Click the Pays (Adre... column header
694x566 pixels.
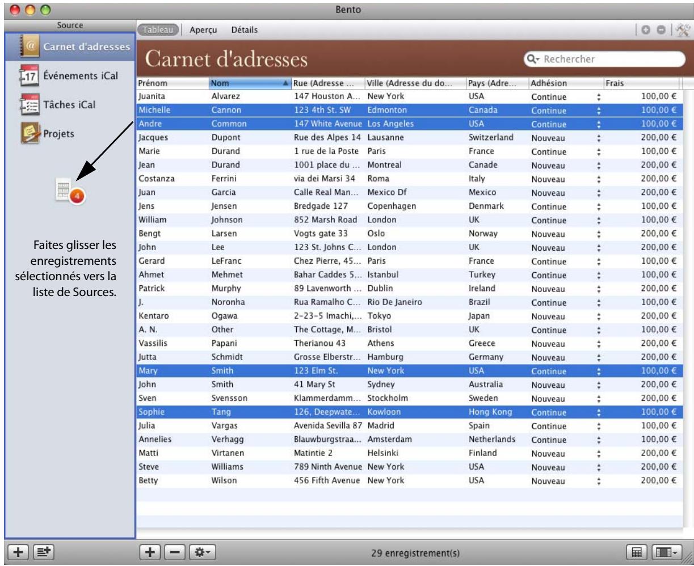coord(497,83)
